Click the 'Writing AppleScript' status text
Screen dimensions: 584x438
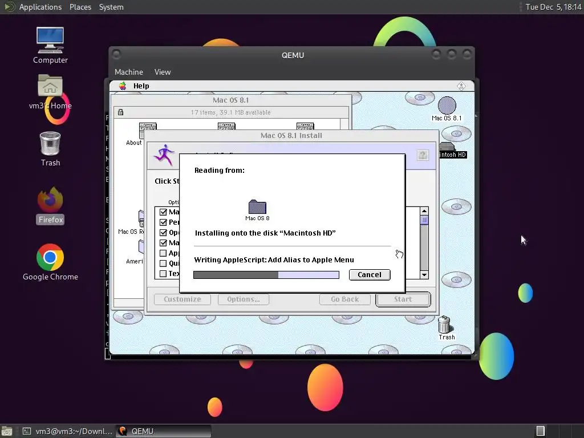pyautogui.click(x=274, y=259)
